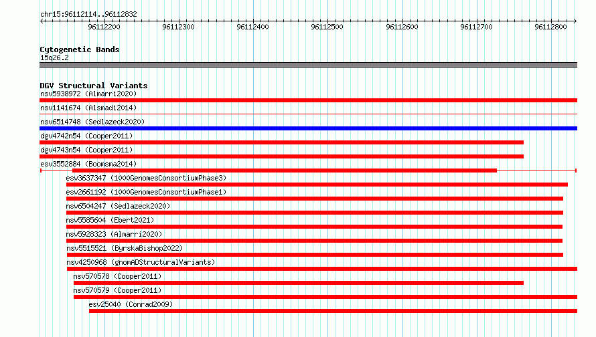
Task: Click the thin nsv1141674 variant line
Action: coord(308,114)
